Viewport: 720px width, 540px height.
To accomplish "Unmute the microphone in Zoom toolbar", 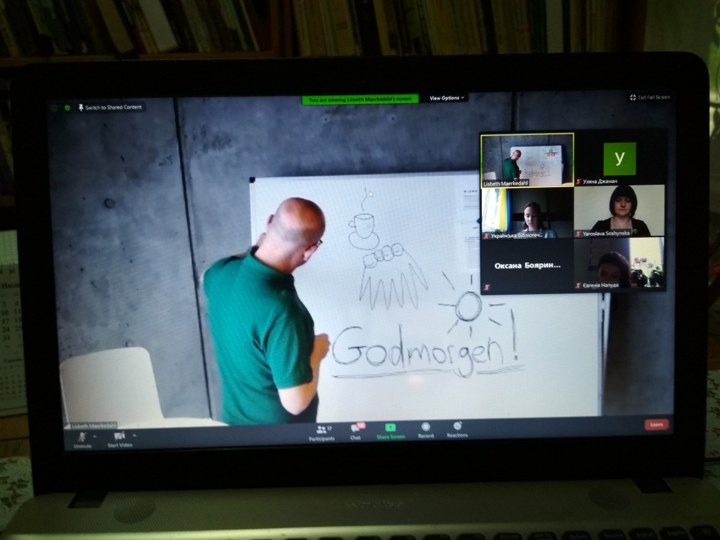I will 82,438.
